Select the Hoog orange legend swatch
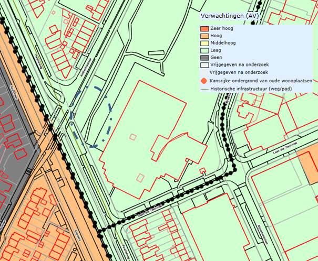The width and height of the screenshot is (318, 261). pyautogui.click(x=204, y=36)
